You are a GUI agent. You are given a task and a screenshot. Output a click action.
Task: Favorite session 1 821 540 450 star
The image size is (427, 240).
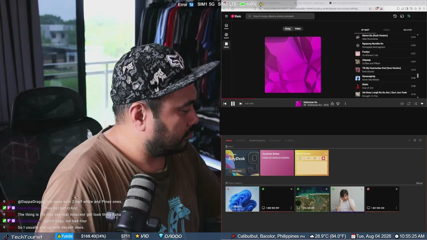[397, 189]
